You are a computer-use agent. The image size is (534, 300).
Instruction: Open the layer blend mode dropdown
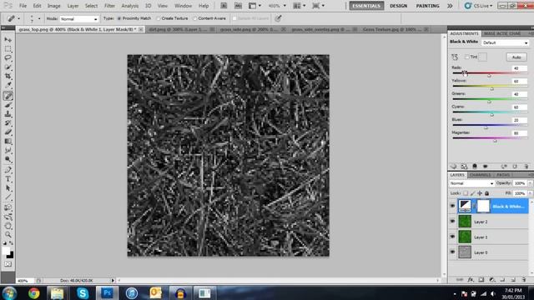[x=471, y=183]
